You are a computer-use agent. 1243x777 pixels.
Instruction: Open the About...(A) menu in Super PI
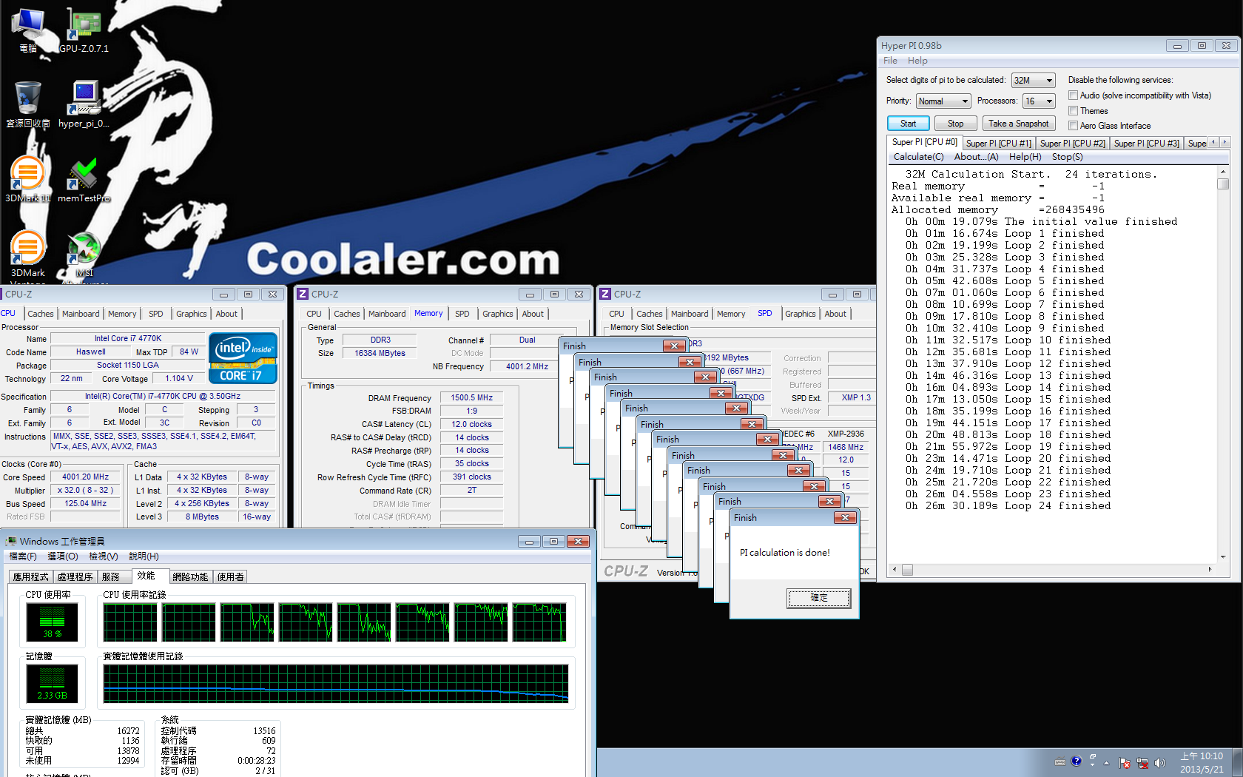click(x=976, y=157)
